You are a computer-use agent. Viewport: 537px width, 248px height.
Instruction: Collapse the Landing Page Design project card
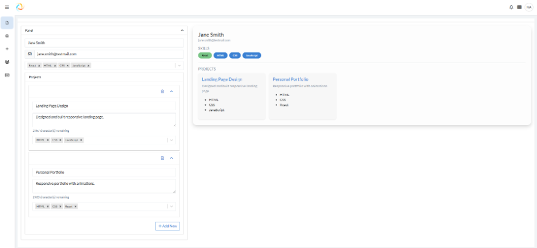(172, 91)
